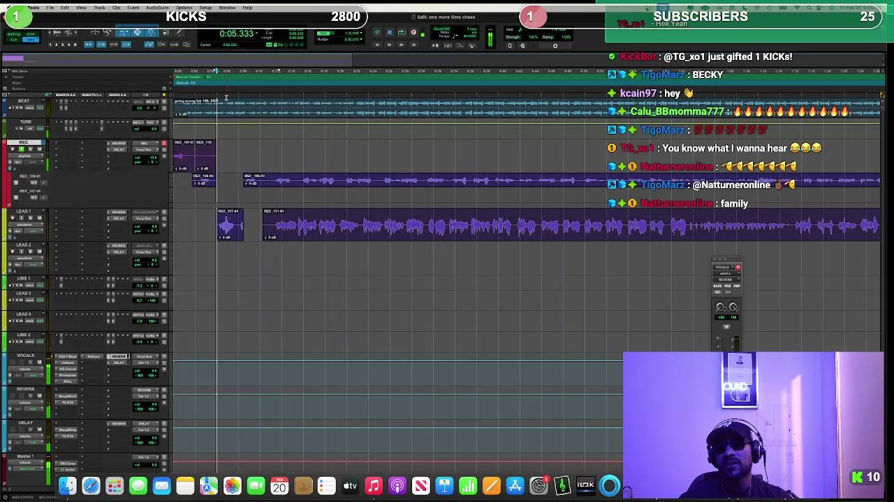The height and width of the screenshot is (502, 894).
Task: Open DELAY send on REC track
Action: coord(118,149)
